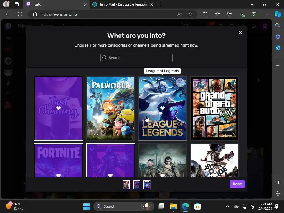Open the Favorites list icon
The width and height of the screenshot is (284, 213).
(x=217, y=14)
